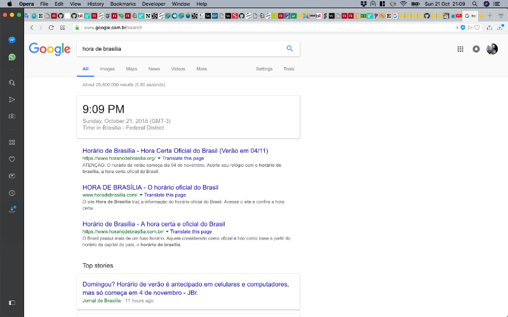Translate the horadebrasilia.com result page
Viewport: 508px width, 317px height.
pos(165,195)
